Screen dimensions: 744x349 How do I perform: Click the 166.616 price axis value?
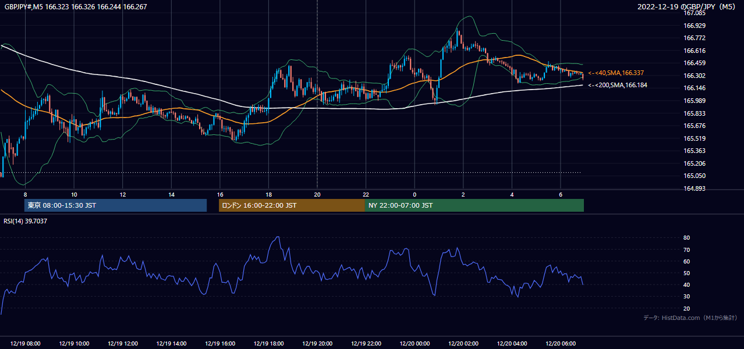point(695,51)
